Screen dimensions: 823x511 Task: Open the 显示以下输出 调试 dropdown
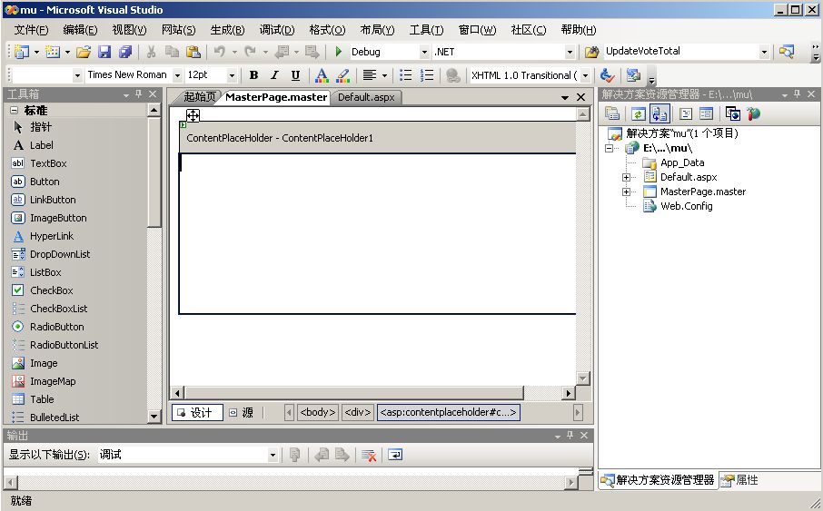click(x=273, y=455)
